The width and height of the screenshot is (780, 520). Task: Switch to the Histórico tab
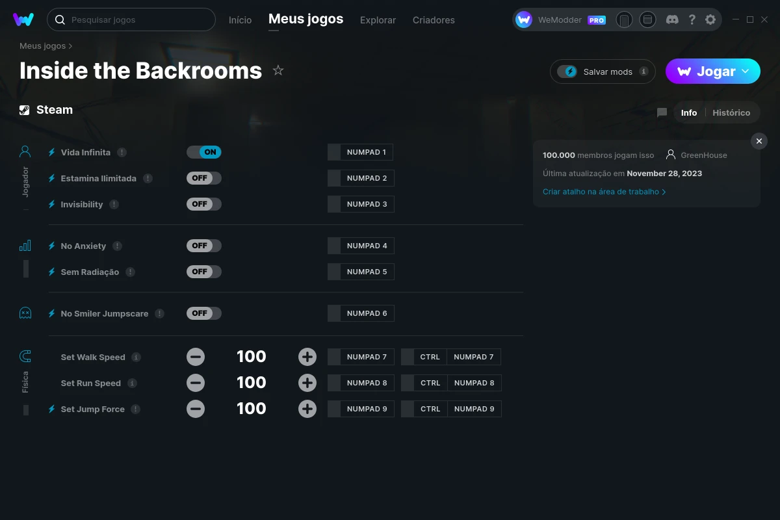[x=731, y=112]
